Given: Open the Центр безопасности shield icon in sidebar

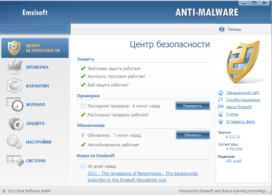Looking at the screenshot, I should pyautogui.click(x=14, y=48).
